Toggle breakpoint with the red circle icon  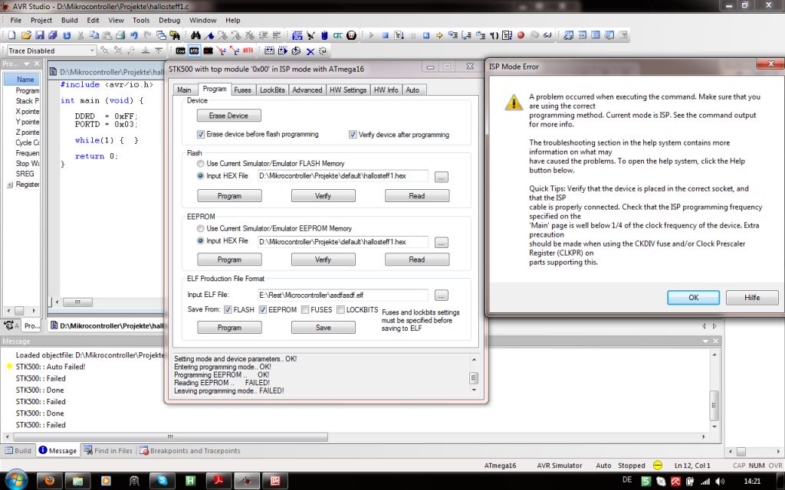point(521,35)
